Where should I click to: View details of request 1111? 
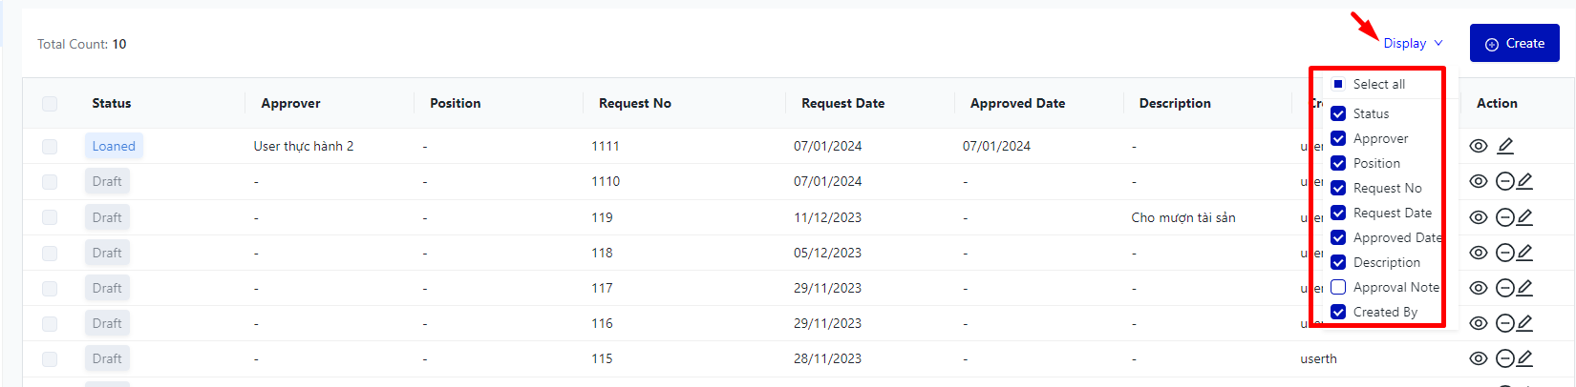1478,146
